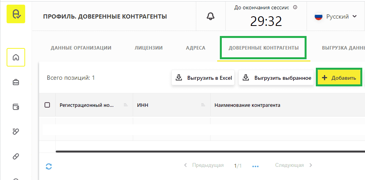Toggle the select-all checkbox in table header
The image size is (365, 180).
tap(47, 105)
